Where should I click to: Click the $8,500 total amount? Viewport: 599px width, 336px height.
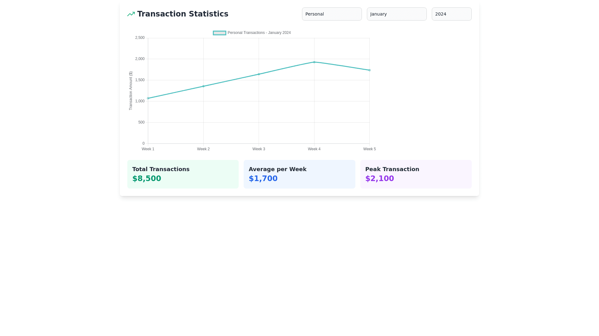click(x=147, y=179)
